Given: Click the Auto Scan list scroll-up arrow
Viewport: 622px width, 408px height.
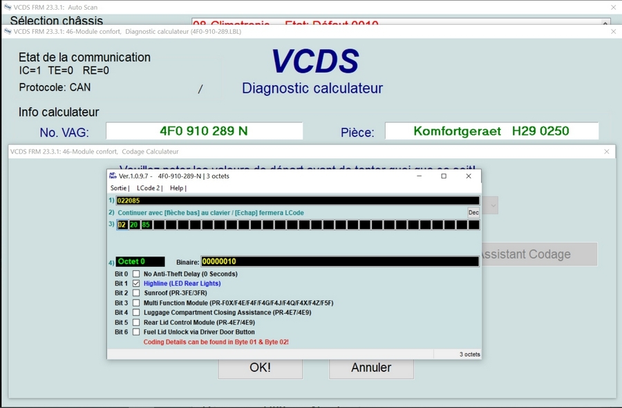Looking at the screenshot, I should [x=605, y=23].
